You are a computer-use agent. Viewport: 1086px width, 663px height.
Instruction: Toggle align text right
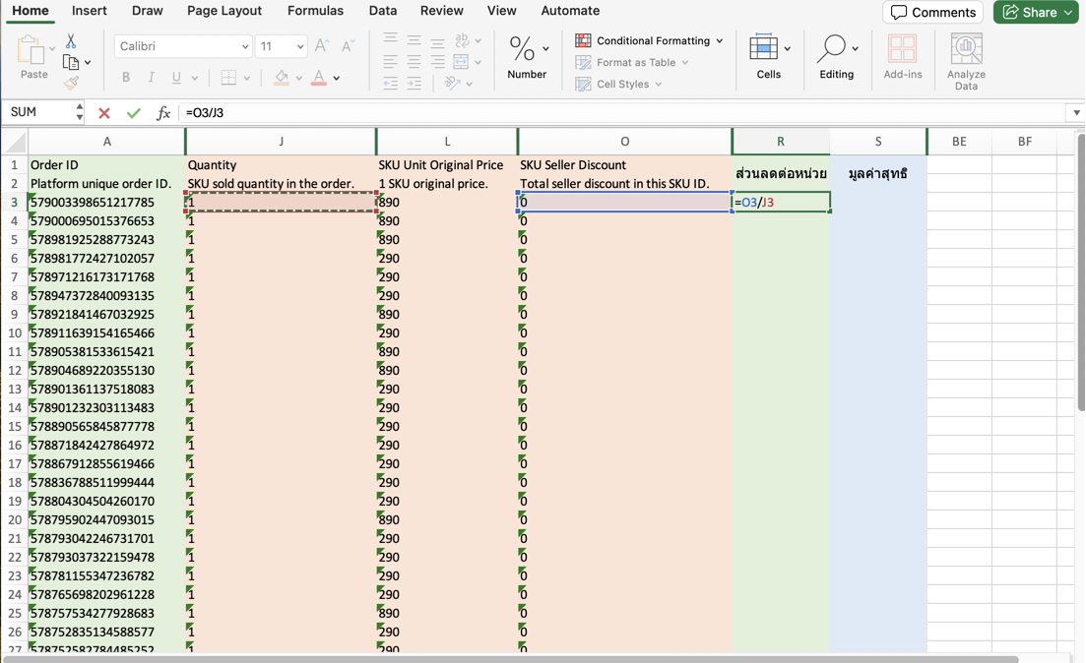tap(437, 62)
